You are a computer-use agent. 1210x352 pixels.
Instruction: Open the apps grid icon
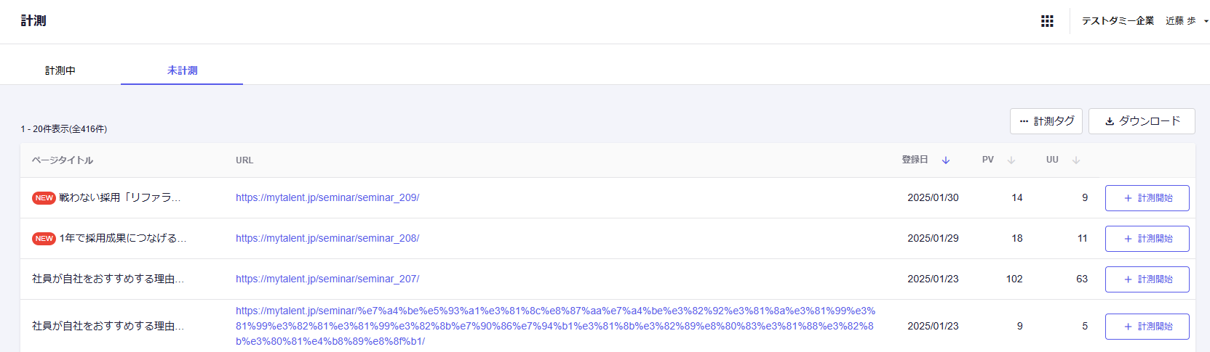click(x=1047, y=21)
